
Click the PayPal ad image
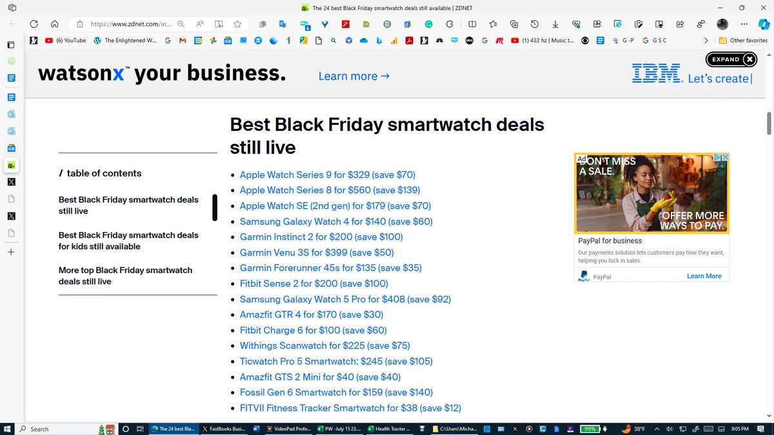(x=651, y=193)
